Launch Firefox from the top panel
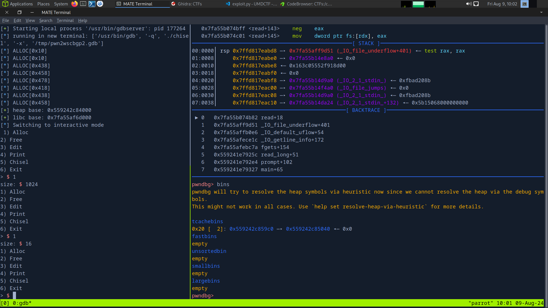 (75, 4)
